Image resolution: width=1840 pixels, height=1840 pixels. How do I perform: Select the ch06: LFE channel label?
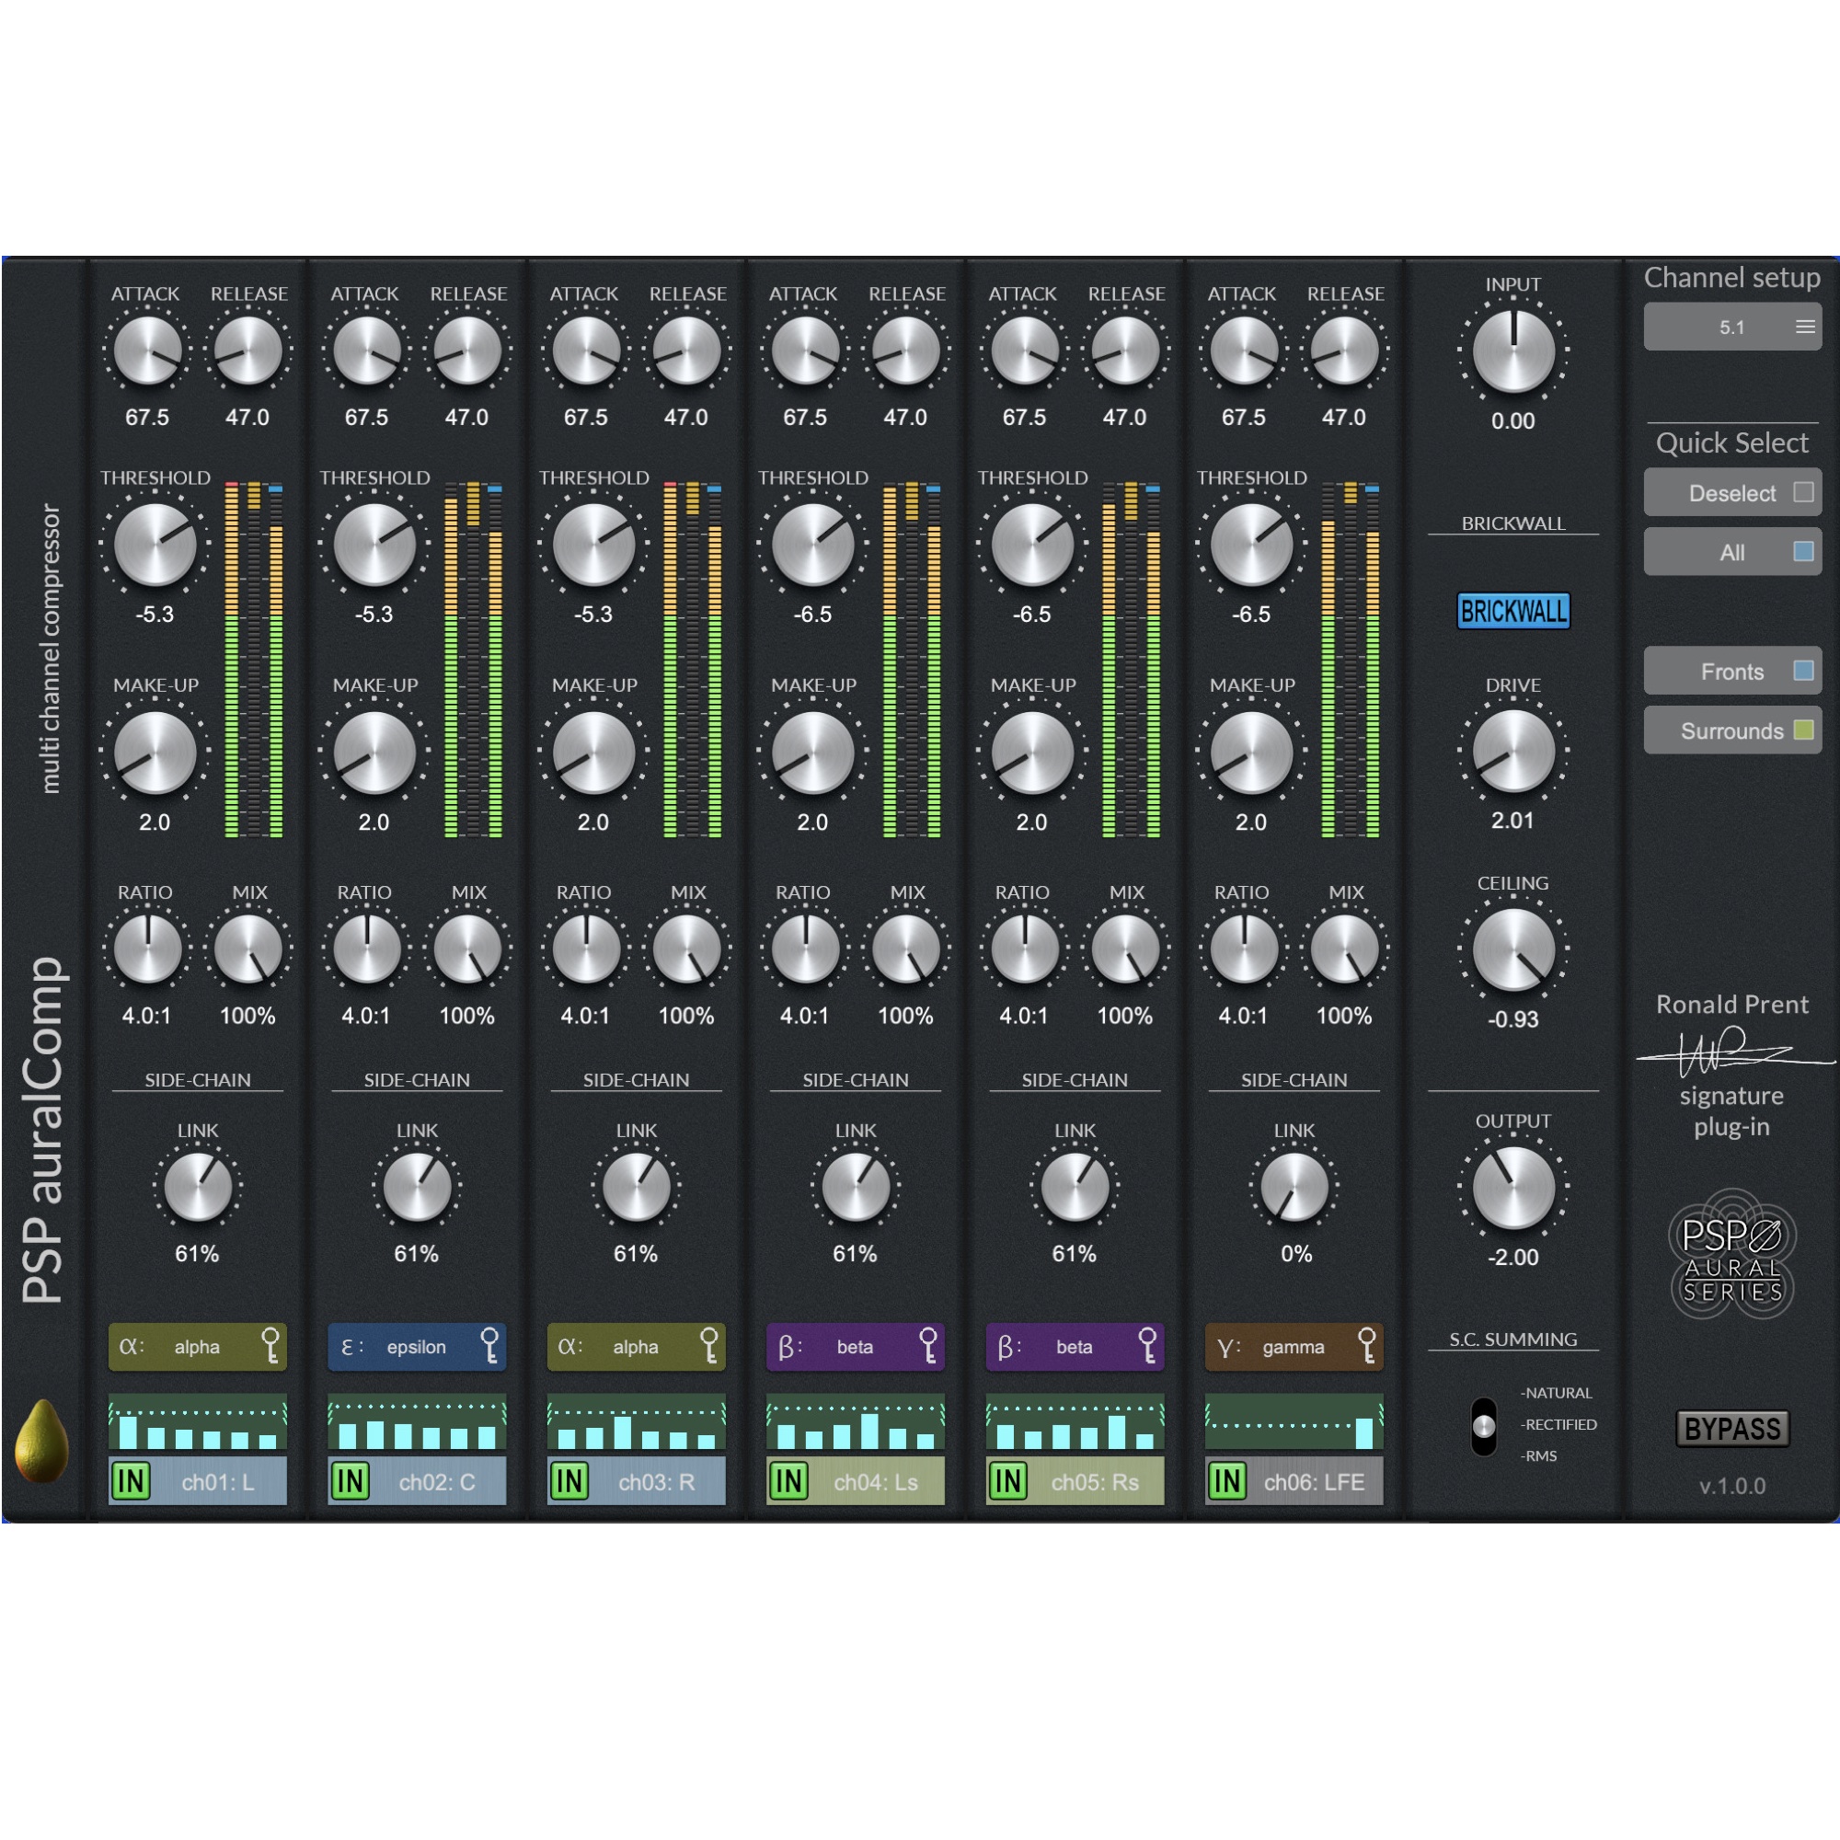[1315, 1482]
